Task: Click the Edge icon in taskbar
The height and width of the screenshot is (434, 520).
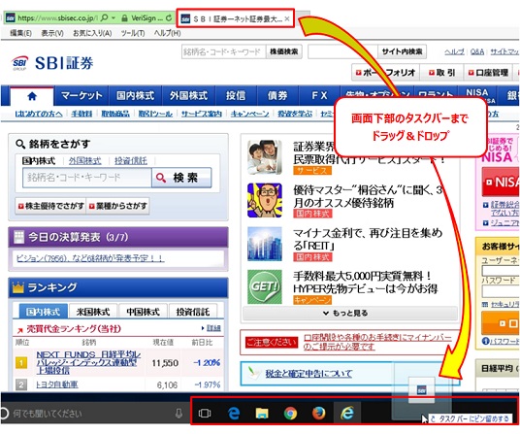Action: pos(234,414)
